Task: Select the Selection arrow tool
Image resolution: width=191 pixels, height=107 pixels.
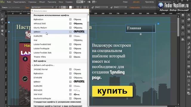Action: 2,15
